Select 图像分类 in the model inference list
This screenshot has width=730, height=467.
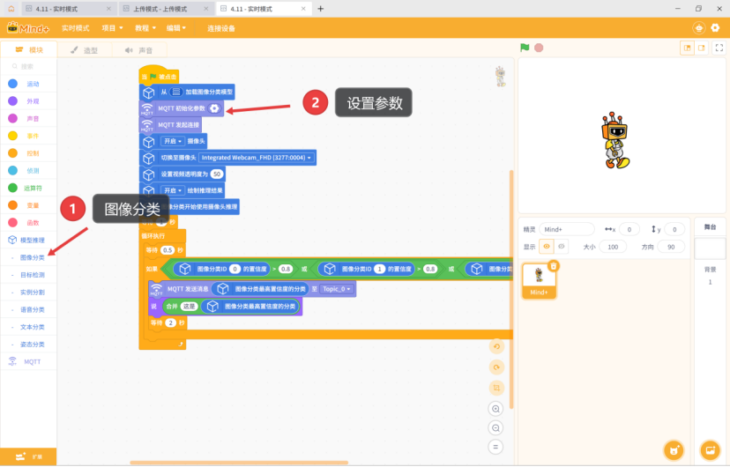pyautogui.click(x=32, y=257)
